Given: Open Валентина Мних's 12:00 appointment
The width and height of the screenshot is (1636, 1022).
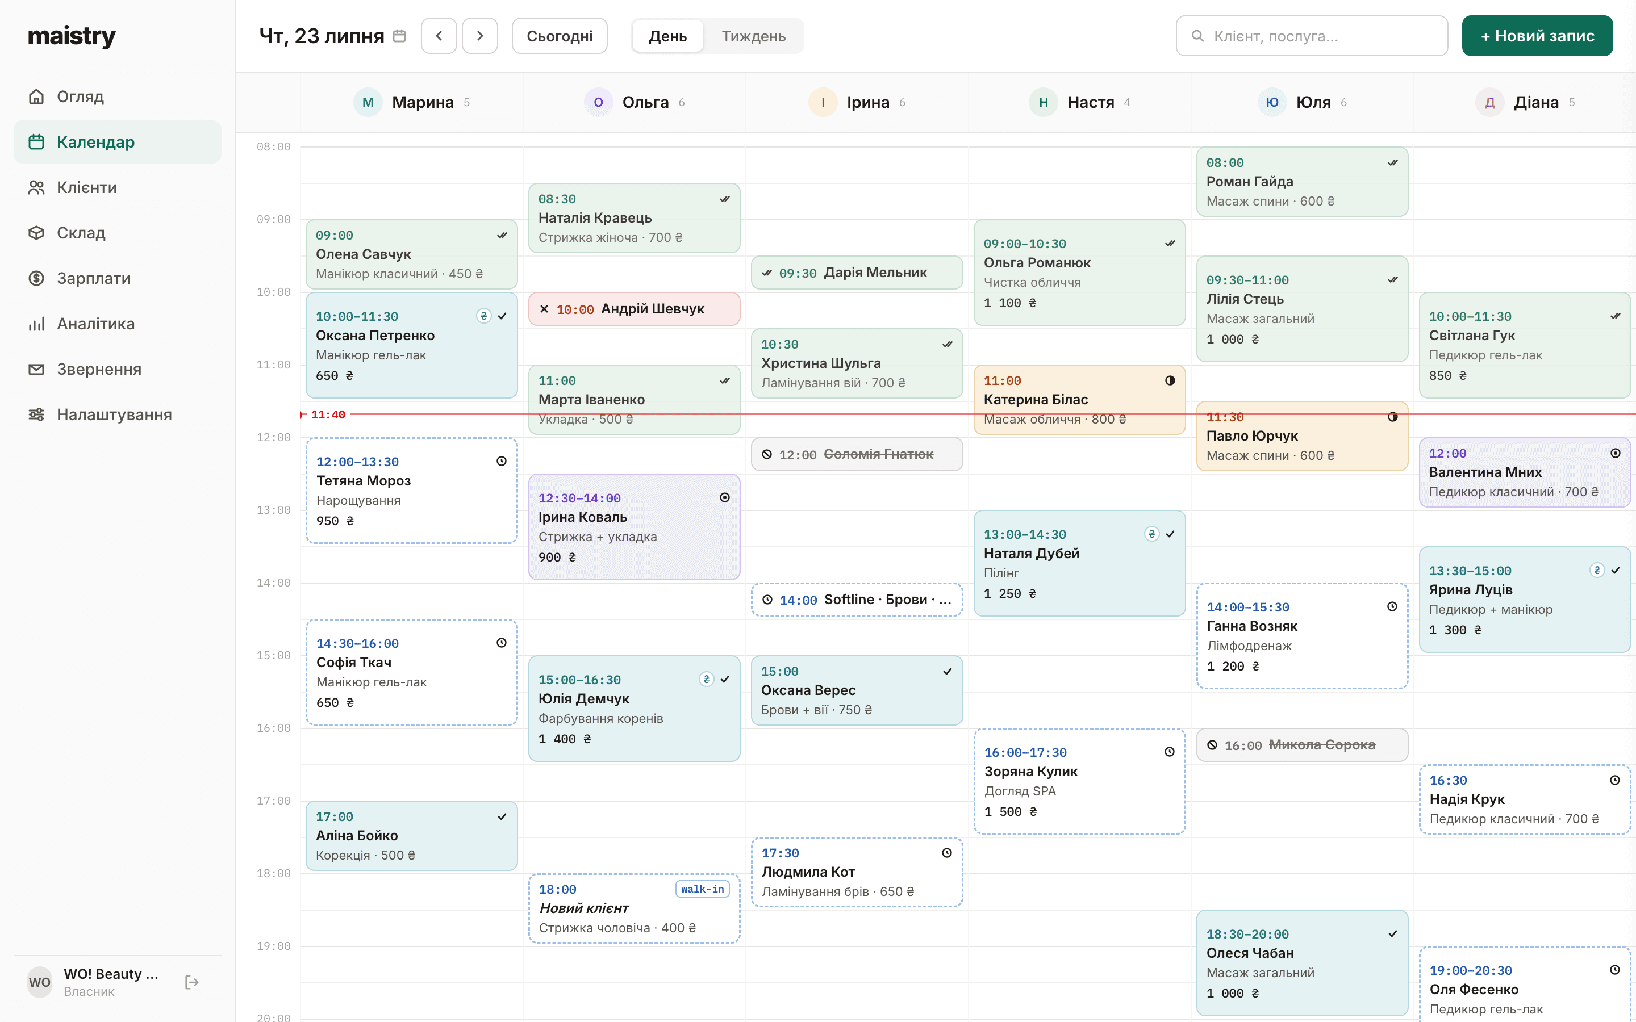Looking at the screenshot, I should pyautogui.click(x=1525, y=472).
